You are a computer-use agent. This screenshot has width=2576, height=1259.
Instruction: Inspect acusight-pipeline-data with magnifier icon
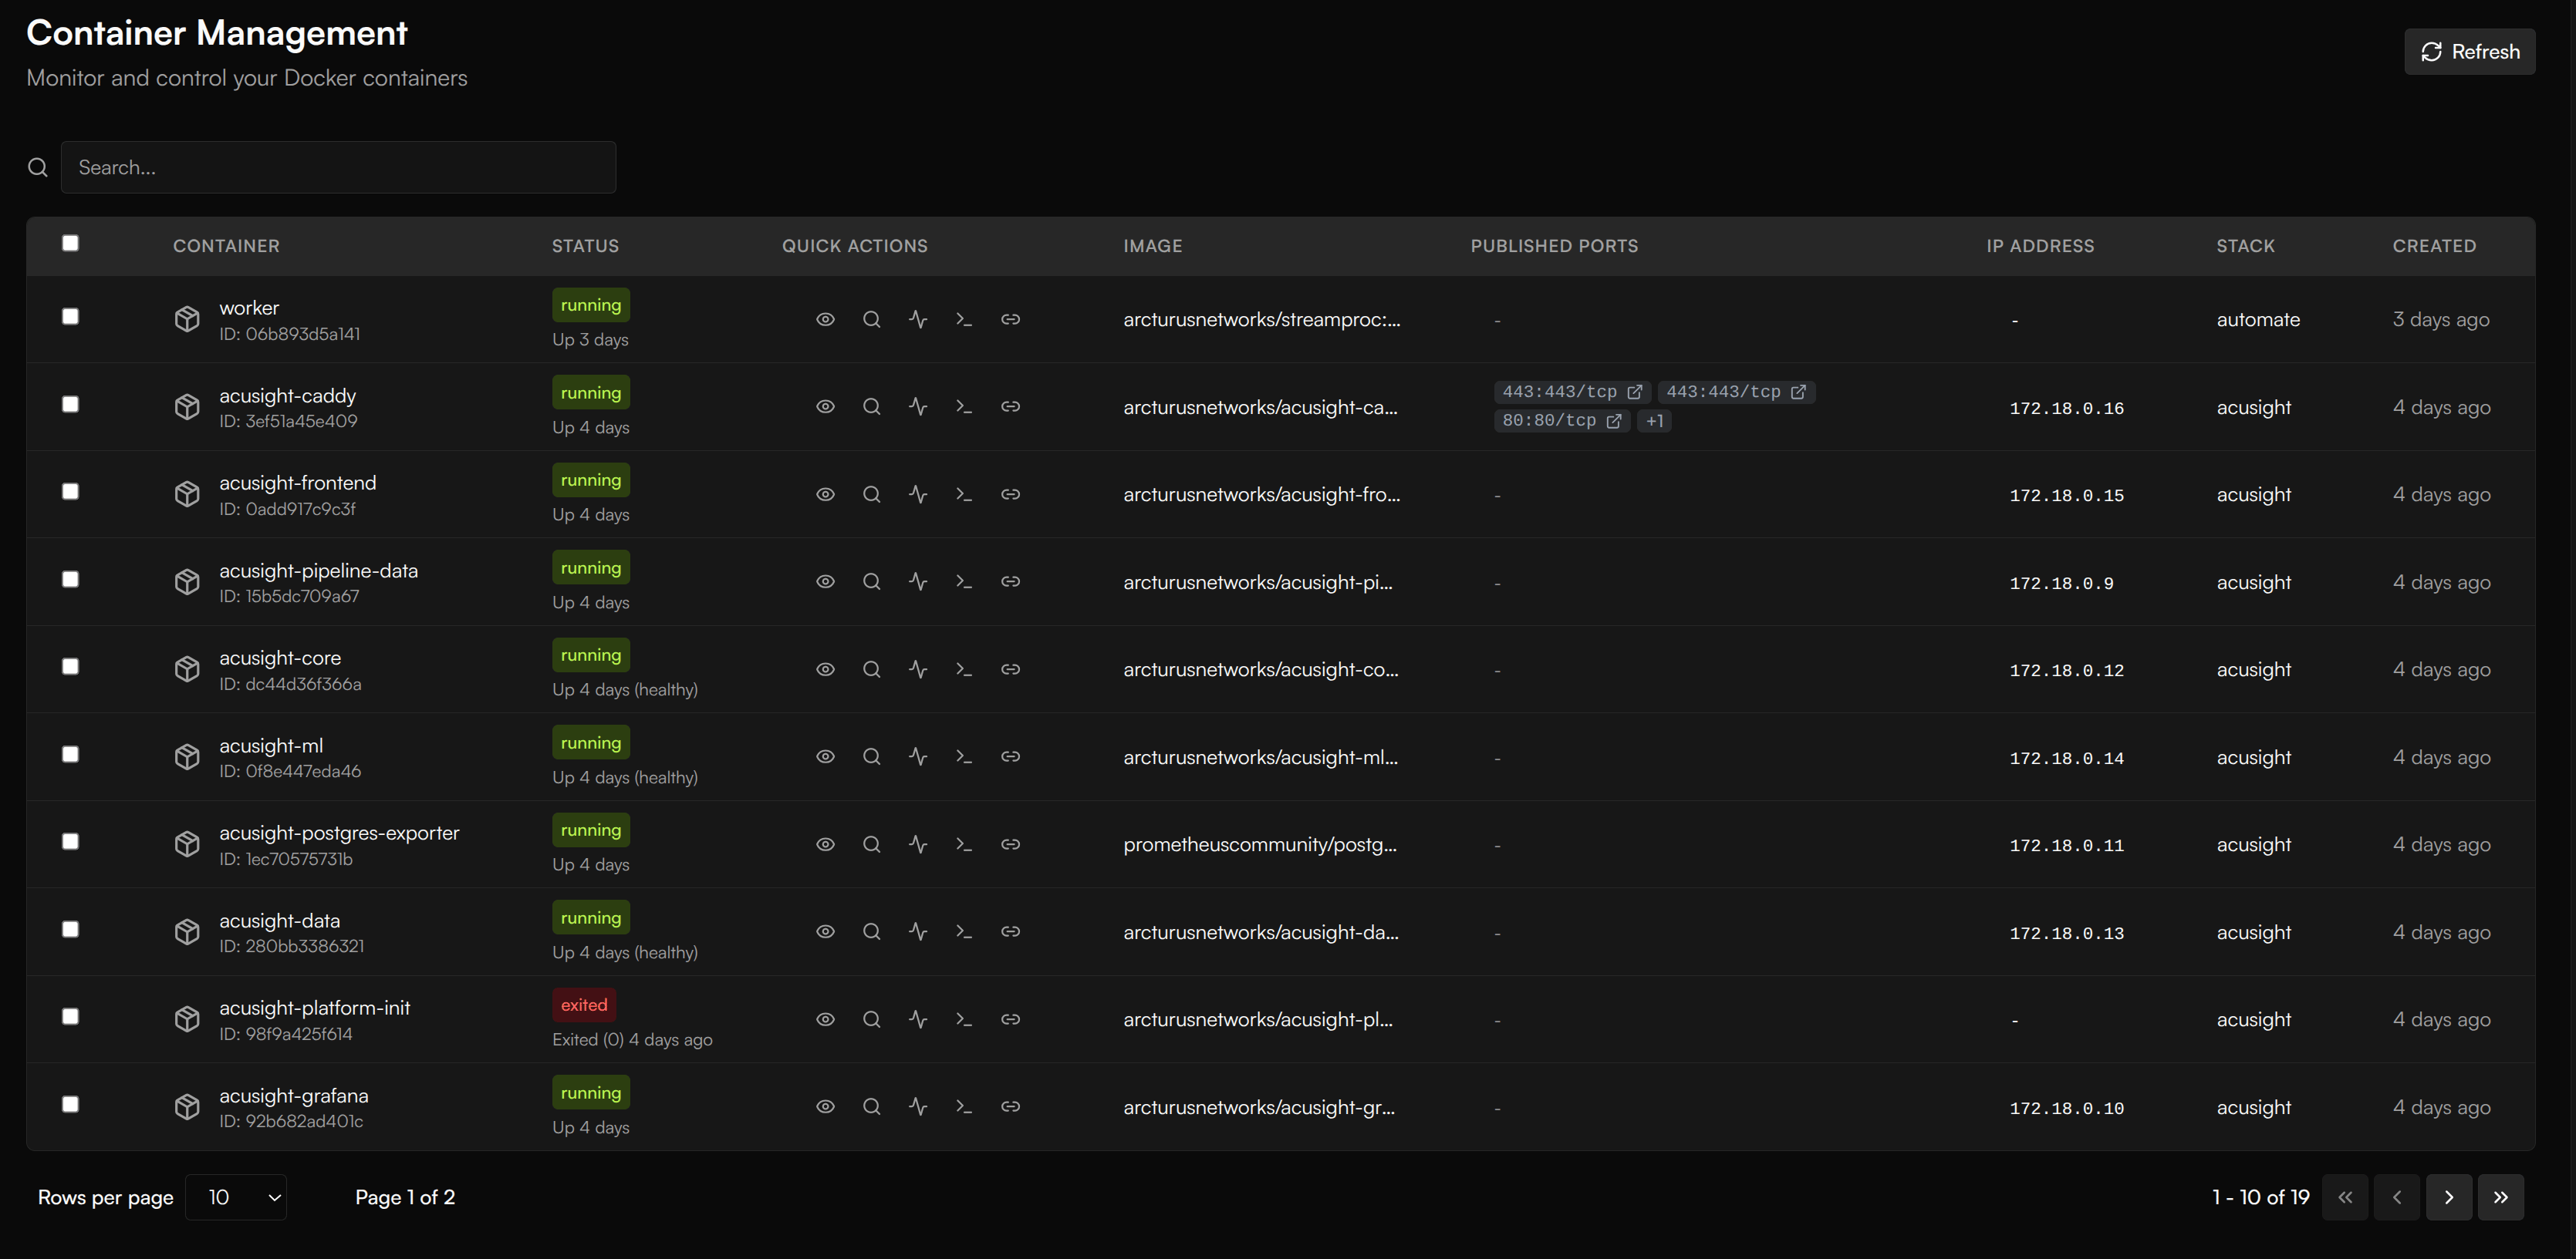(x=872, y=581)
